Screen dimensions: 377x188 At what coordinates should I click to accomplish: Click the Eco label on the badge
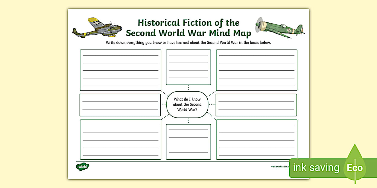[x=354, y=168]
